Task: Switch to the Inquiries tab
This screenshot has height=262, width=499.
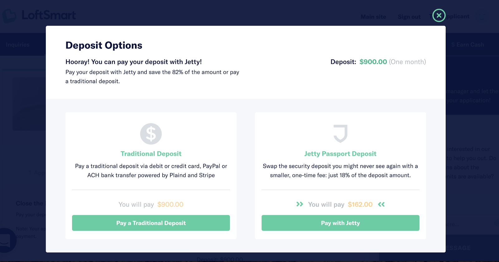Action: [x=18, y=45]
